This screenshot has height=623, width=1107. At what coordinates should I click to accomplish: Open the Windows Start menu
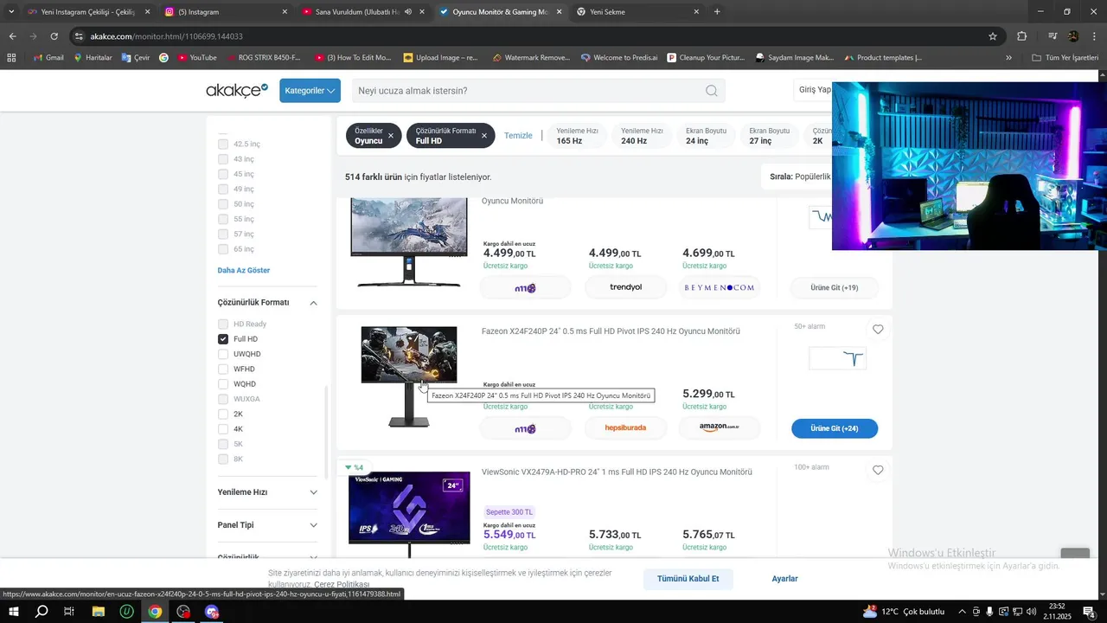pyautogui.click(x=14, y=612)
